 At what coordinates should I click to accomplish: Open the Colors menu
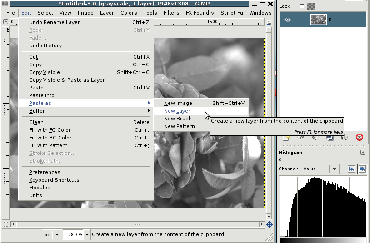[129, 13]
